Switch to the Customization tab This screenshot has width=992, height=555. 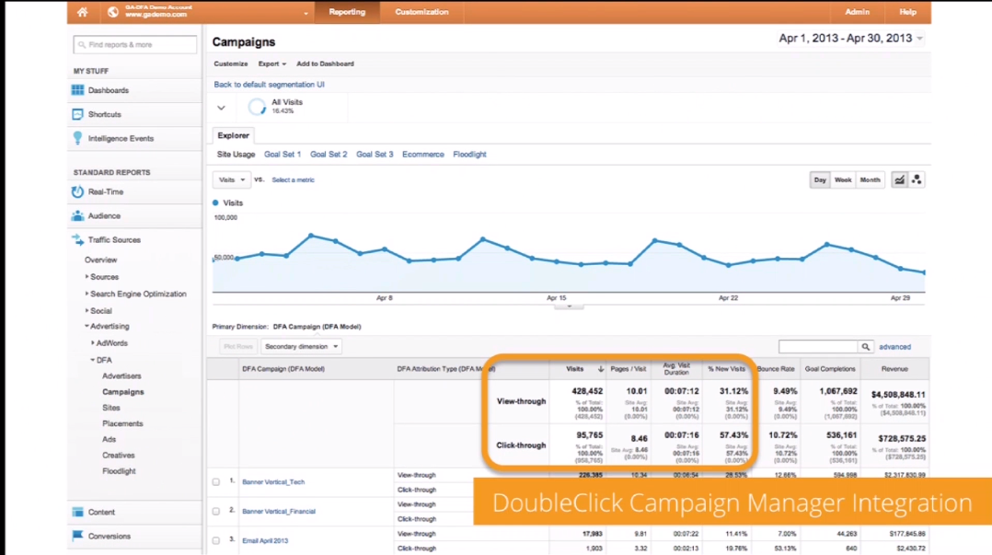421,12
